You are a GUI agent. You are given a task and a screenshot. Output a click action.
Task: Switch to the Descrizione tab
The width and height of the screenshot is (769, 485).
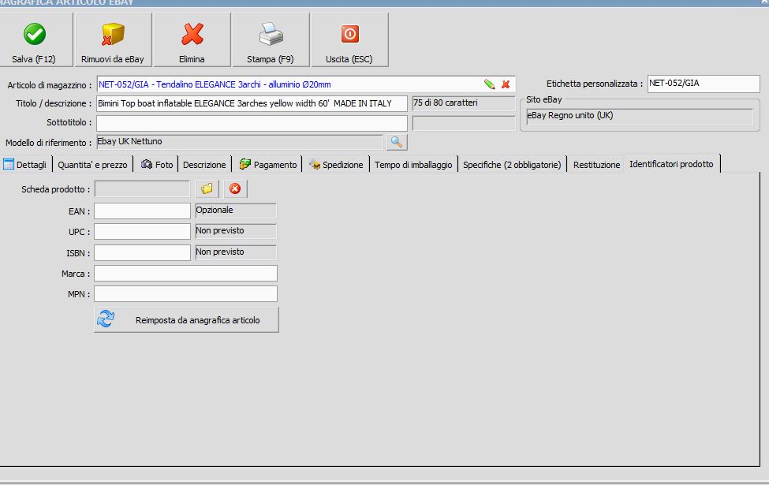click(x=204, y=165)
